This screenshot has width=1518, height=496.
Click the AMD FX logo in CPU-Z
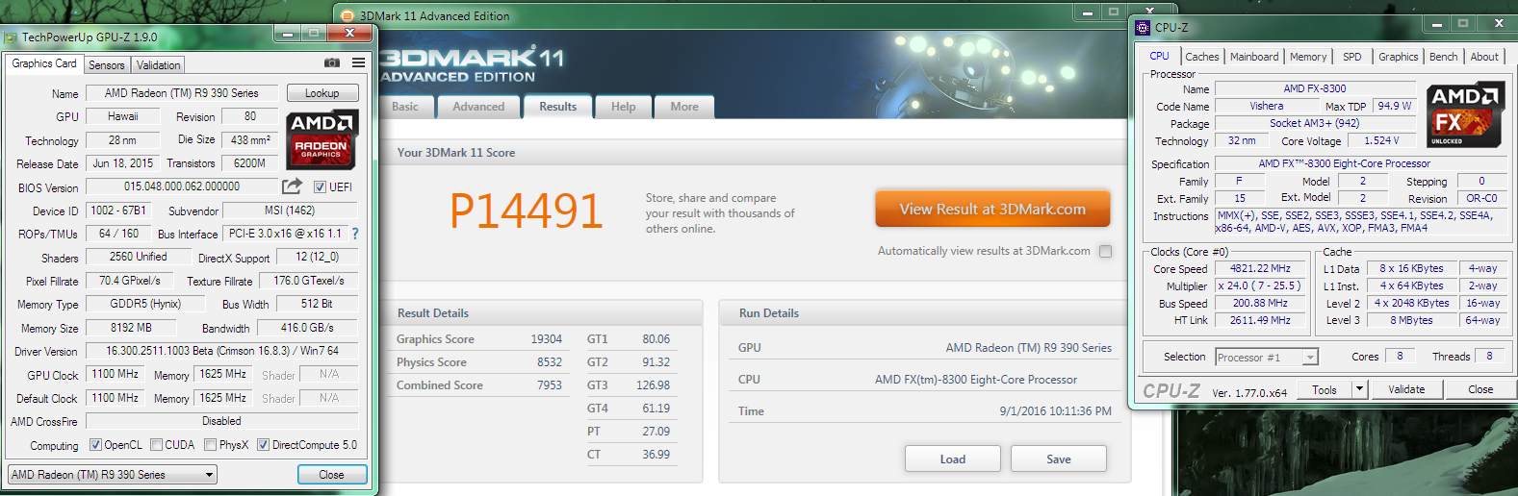pos(1464,113)
